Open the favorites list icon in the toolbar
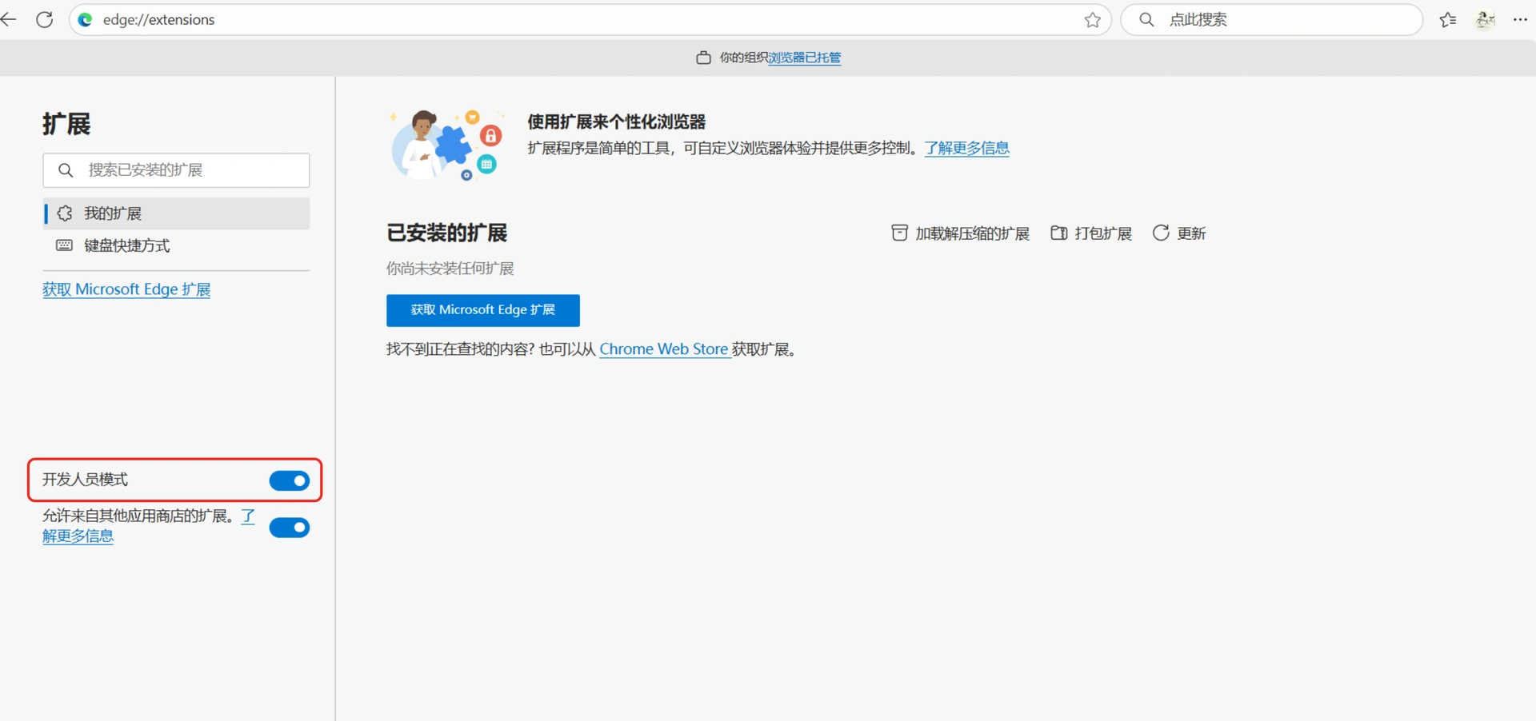The width and height of the screenshot is (1536, 721). (1448, 20)
